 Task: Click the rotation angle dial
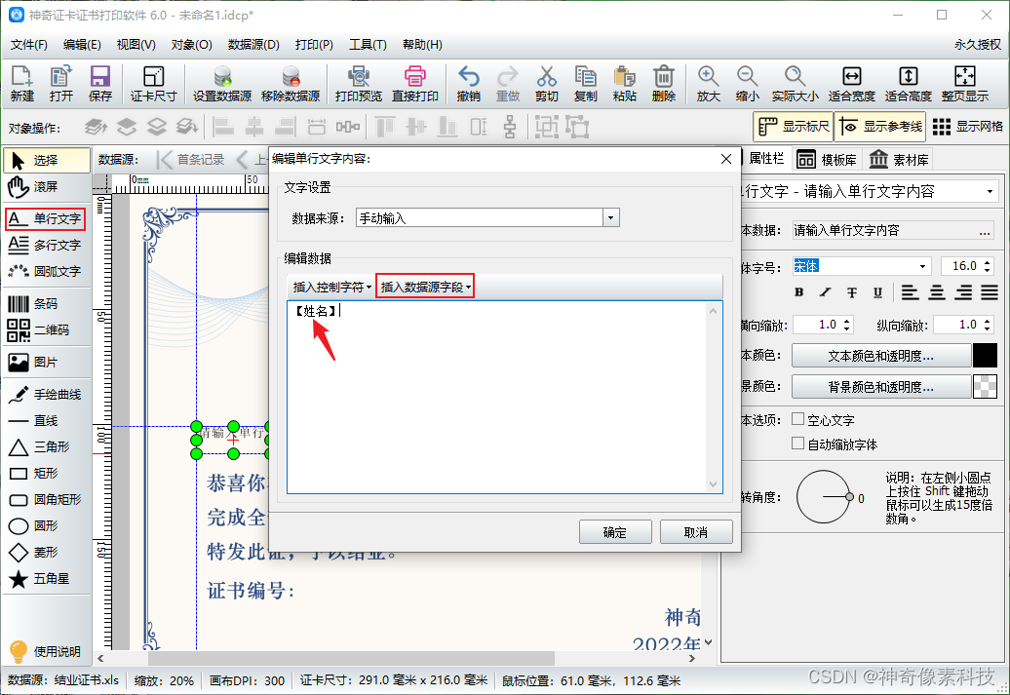click(x=825, y=496)
